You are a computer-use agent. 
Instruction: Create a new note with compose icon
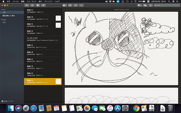click(x=43, y=5)
